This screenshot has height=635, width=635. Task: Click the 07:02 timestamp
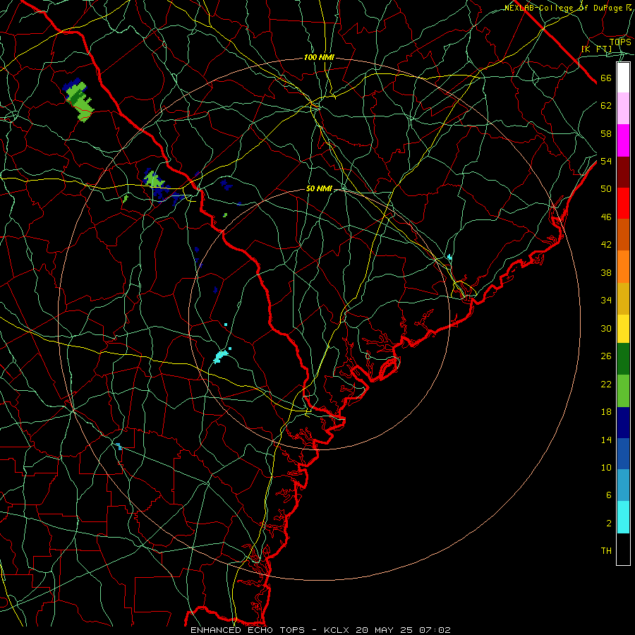pos(435,630)
